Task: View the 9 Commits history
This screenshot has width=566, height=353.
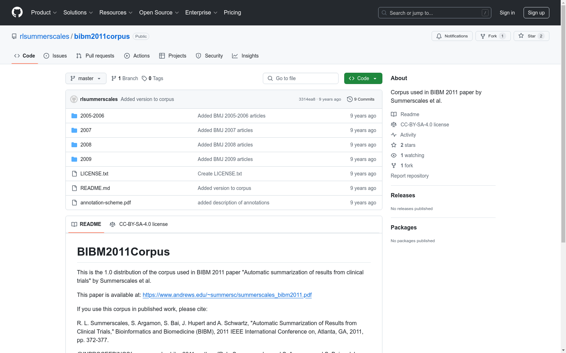Action: tap(361, 99)
